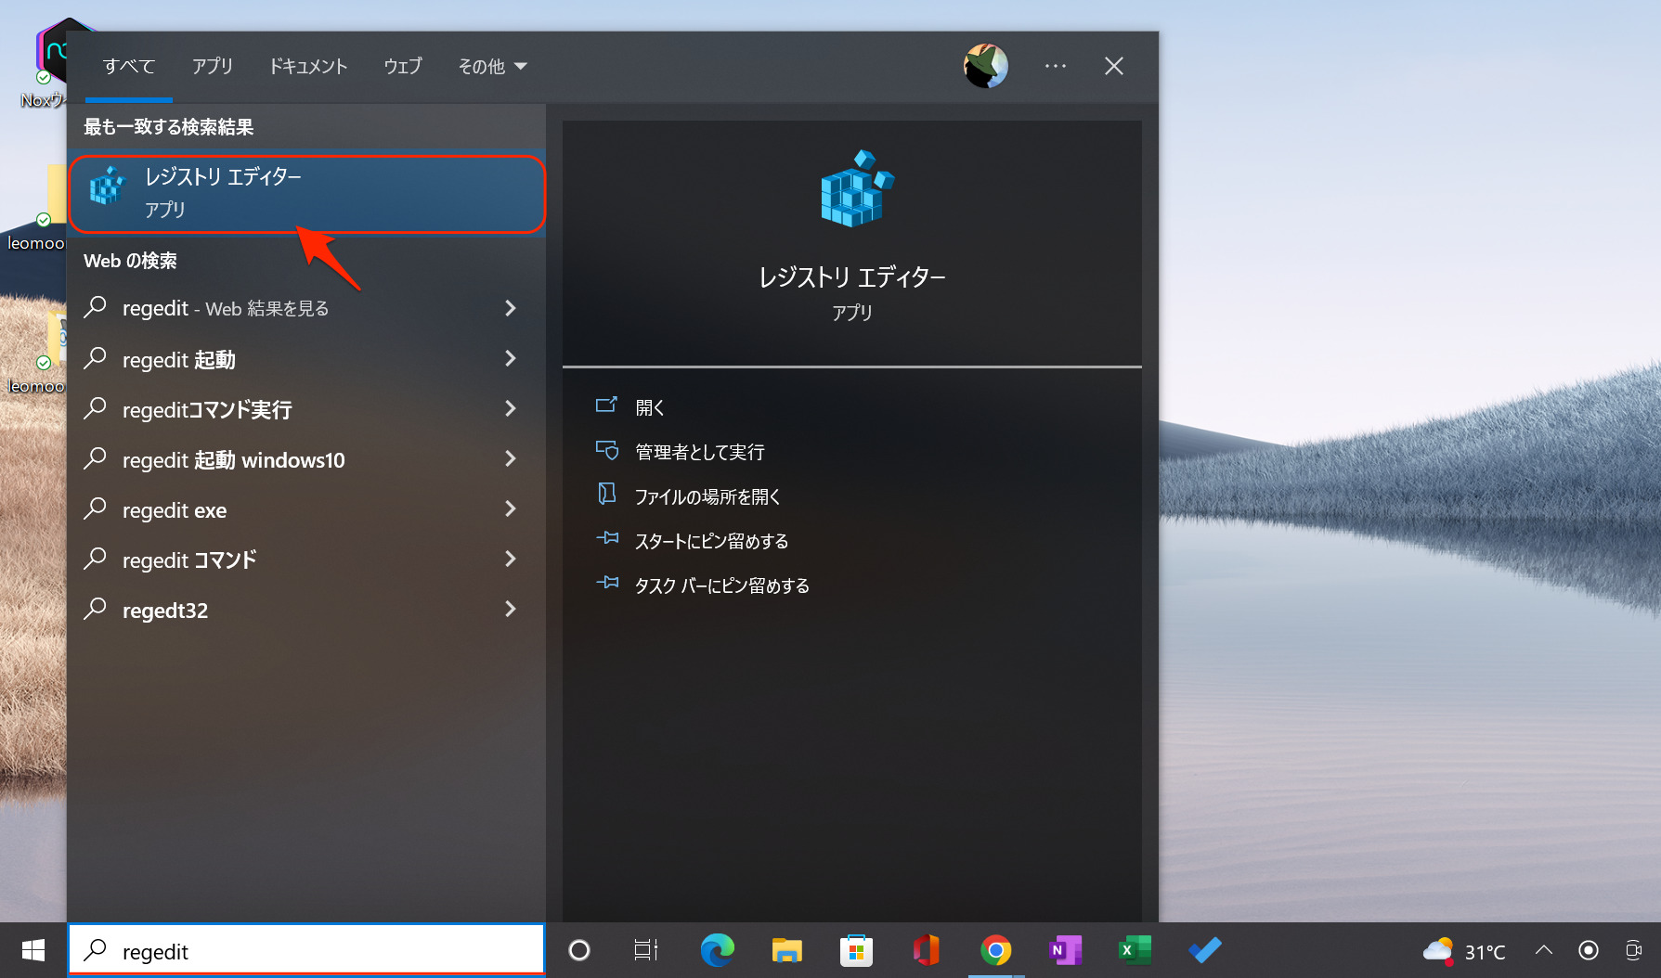Select 管理者として実行 to run as admin
Viewport: 1661px width, 978px height.
pos(699,452)
